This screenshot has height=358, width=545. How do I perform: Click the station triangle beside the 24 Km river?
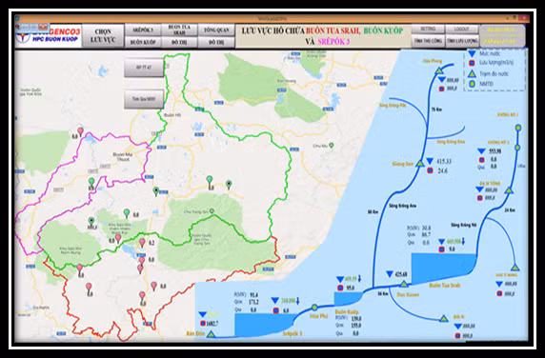pyautogui.click(x=509, y=189)
